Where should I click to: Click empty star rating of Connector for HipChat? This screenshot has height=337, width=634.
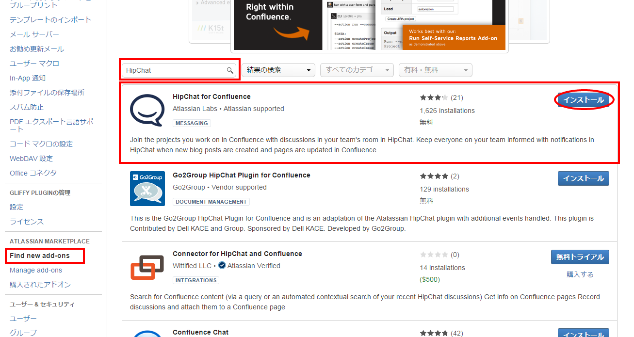point(434,255)
